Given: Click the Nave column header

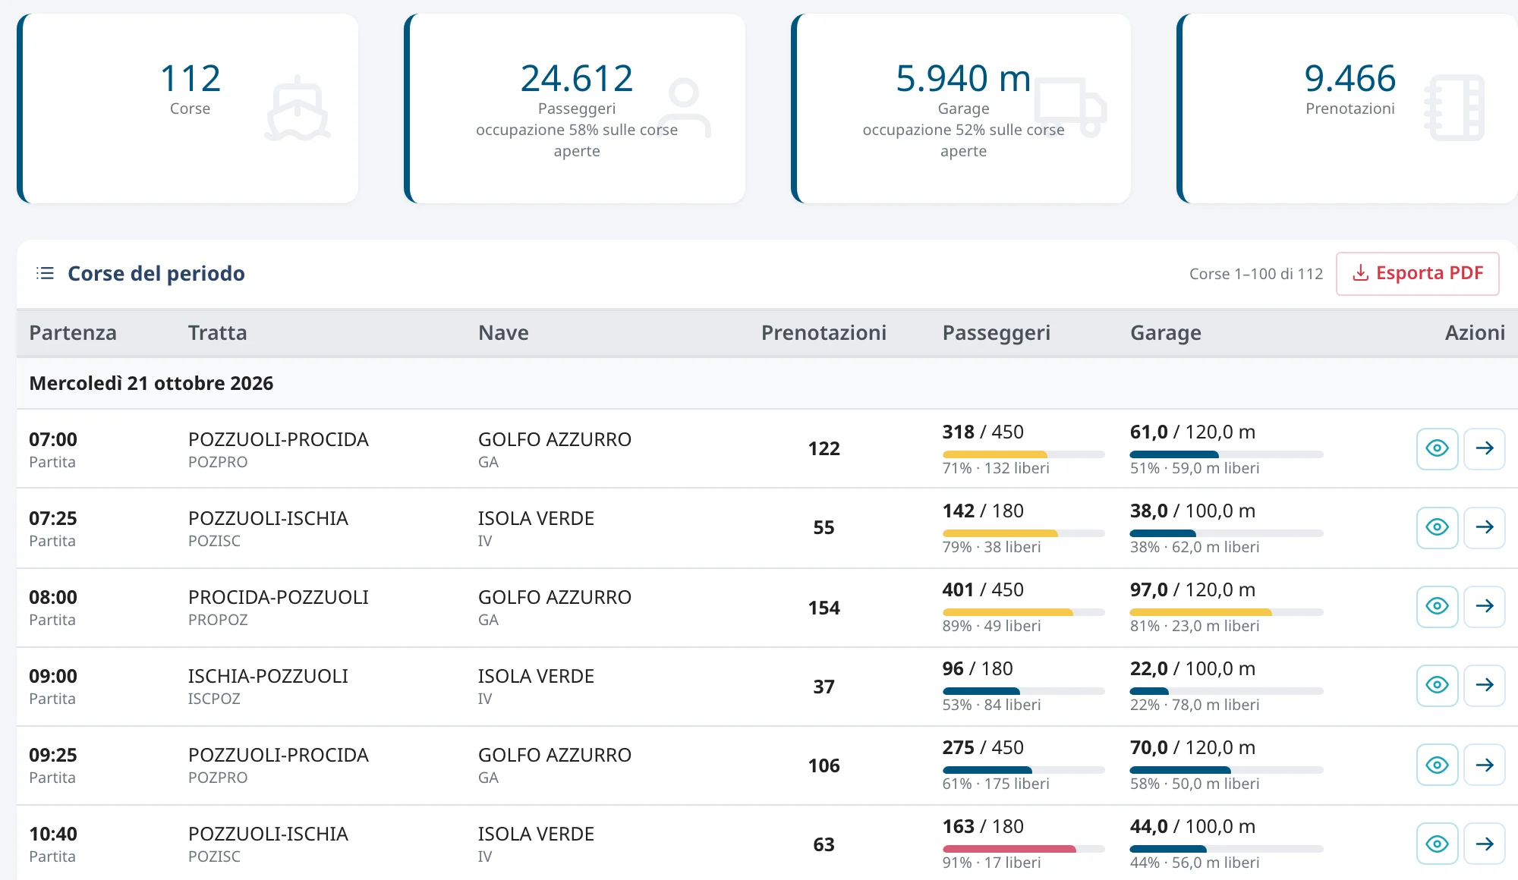Looking at the screenshot, I should click(503, 332).
